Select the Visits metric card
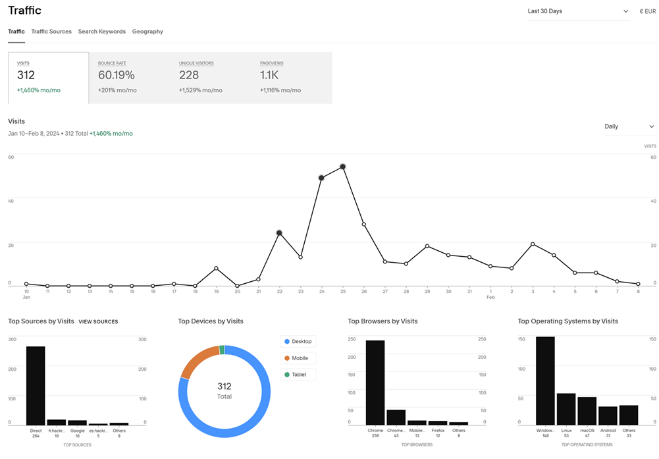 coord(48,78)
